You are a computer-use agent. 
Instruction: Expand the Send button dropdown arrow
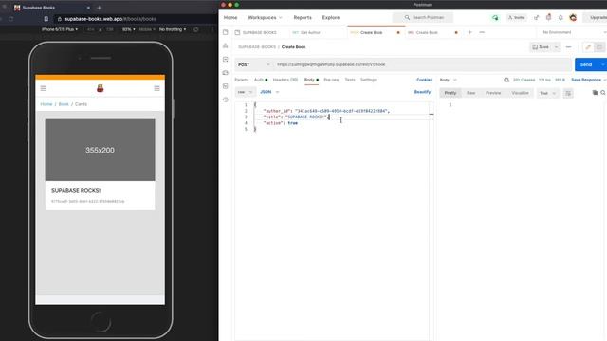click(602, 64)
